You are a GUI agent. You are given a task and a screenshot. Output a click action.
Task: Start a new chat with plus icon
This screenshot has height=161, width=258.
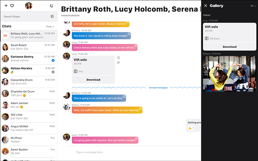point(6,6)
